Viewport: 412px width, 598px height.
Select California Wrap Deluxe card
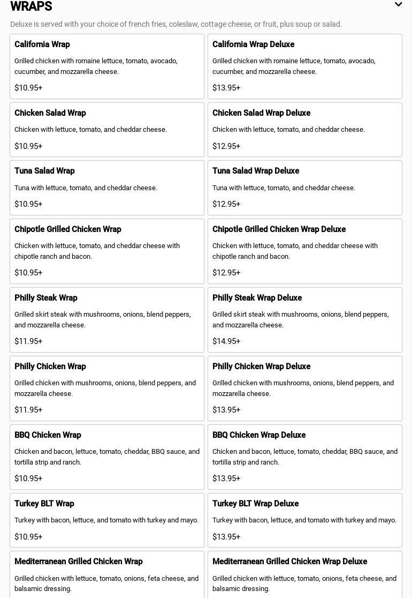click(304, 66)
